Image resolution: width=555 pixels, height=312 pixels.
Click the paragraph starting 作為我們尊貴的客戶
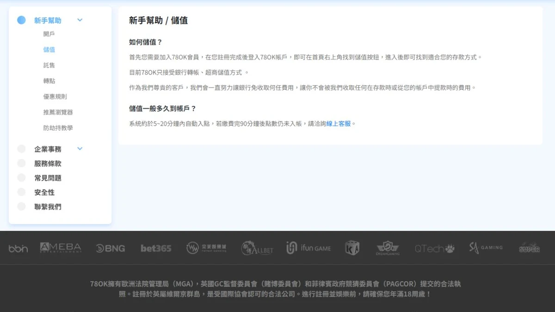pos(302,87)
